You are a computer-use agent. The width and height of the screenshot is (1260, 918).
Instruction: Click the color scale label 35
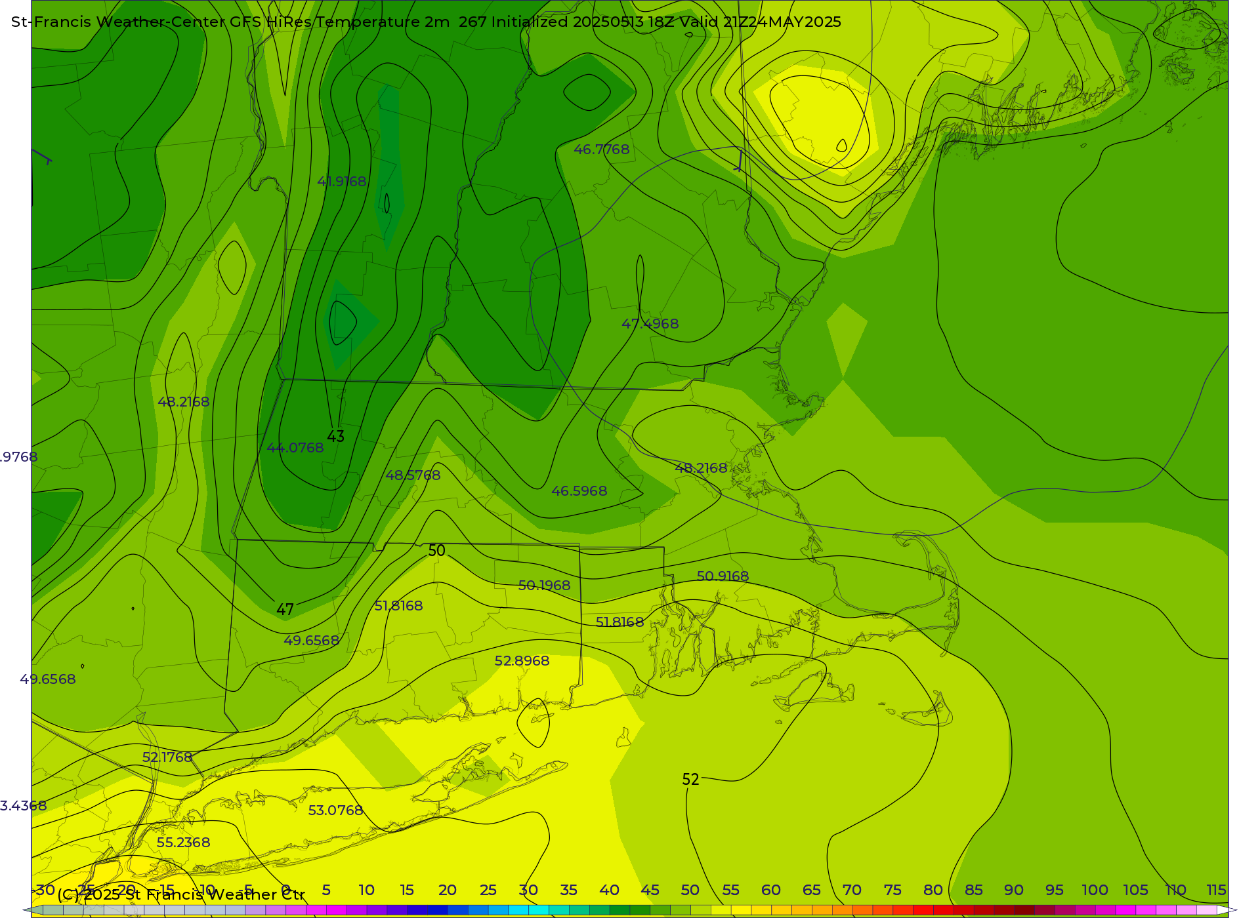[x=568, y=890]
